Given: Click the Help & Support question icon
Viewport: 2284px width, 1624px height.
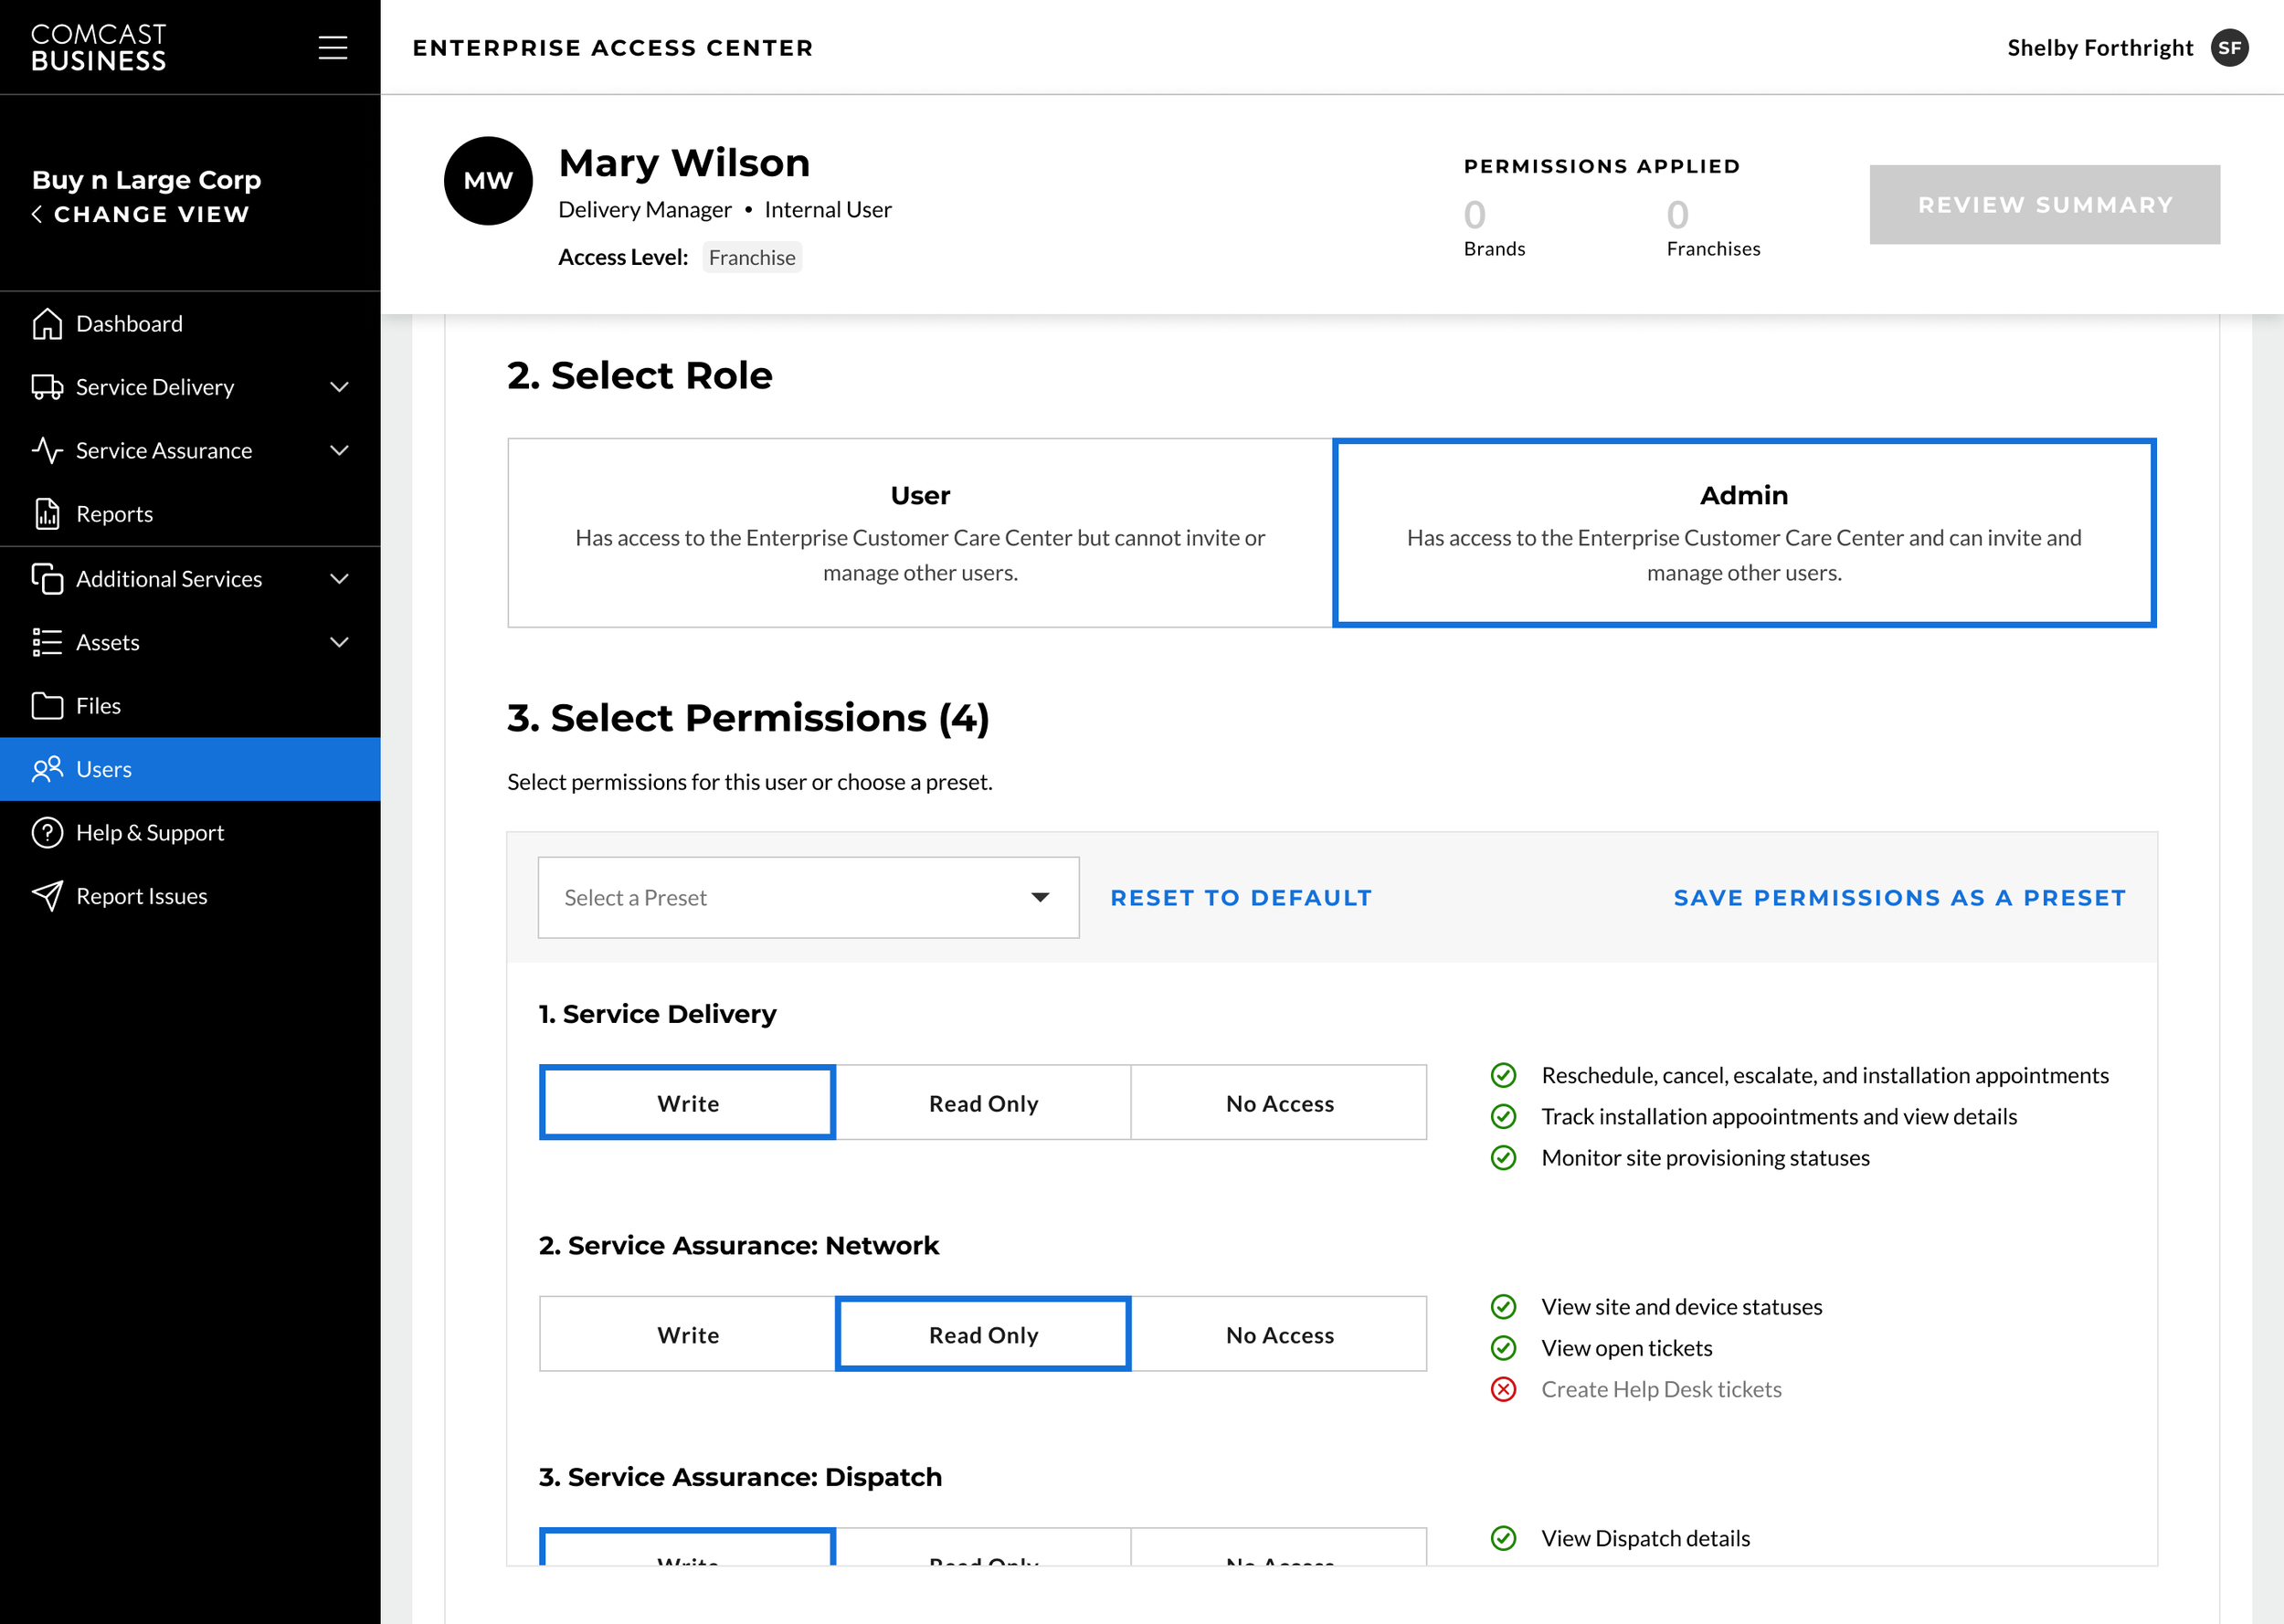Looking at the screenshot, I should click(x=47, y=833).
